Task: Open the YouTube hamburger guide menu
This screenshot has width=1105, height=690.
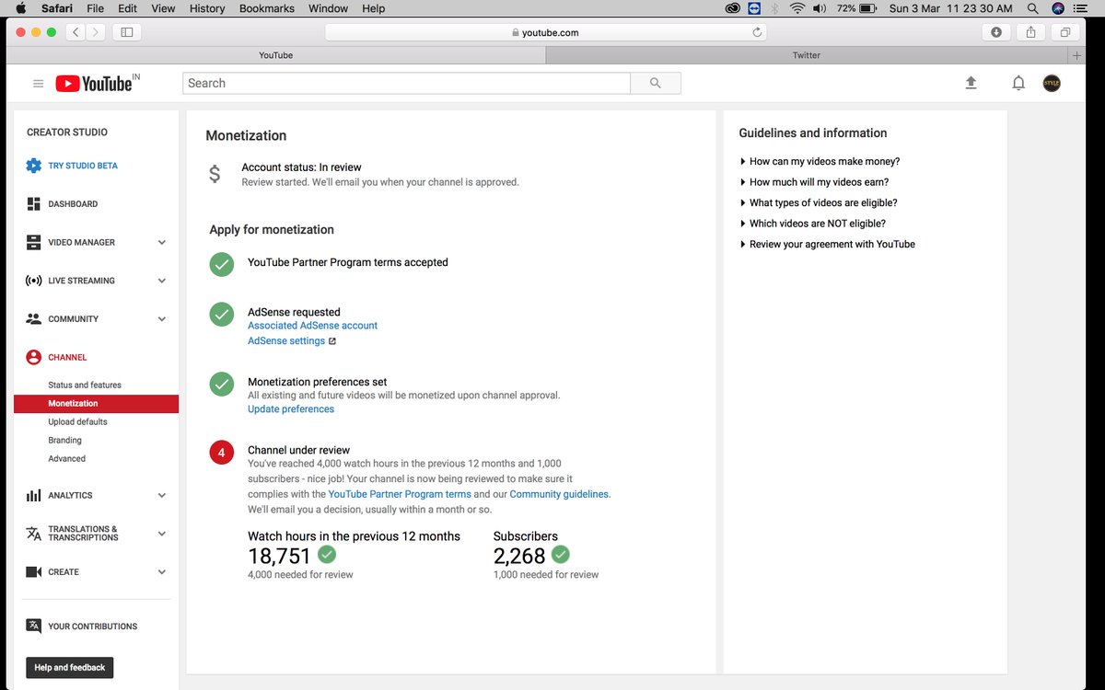Action: tap(38, 84)
